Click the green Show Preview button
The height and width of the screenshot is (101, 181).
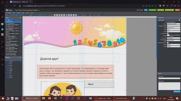[x=152, y=10]
